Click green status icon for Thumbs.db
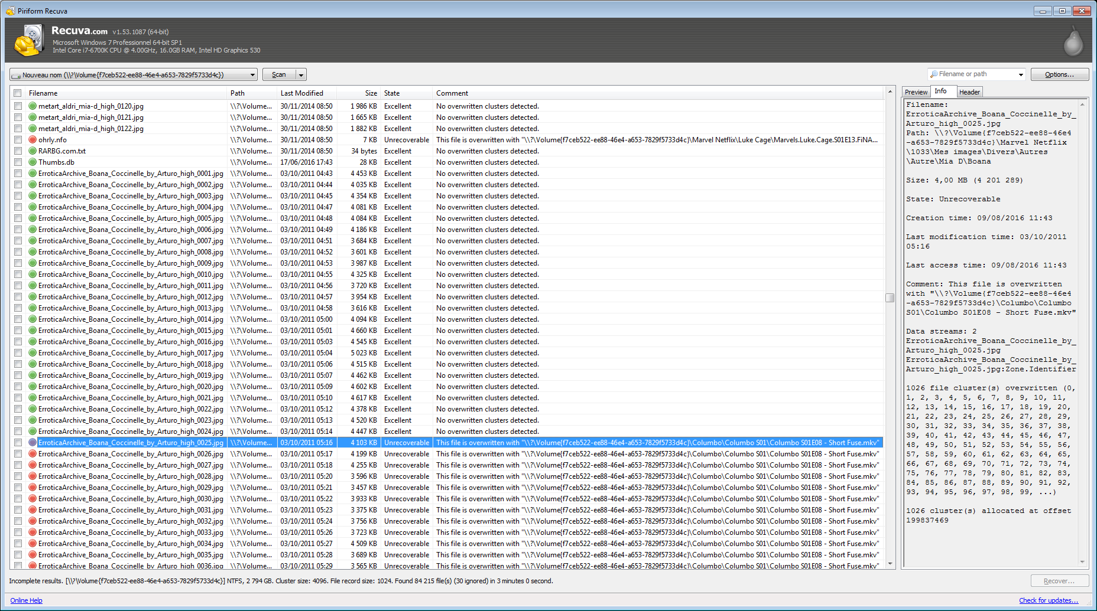 (33, 162)
